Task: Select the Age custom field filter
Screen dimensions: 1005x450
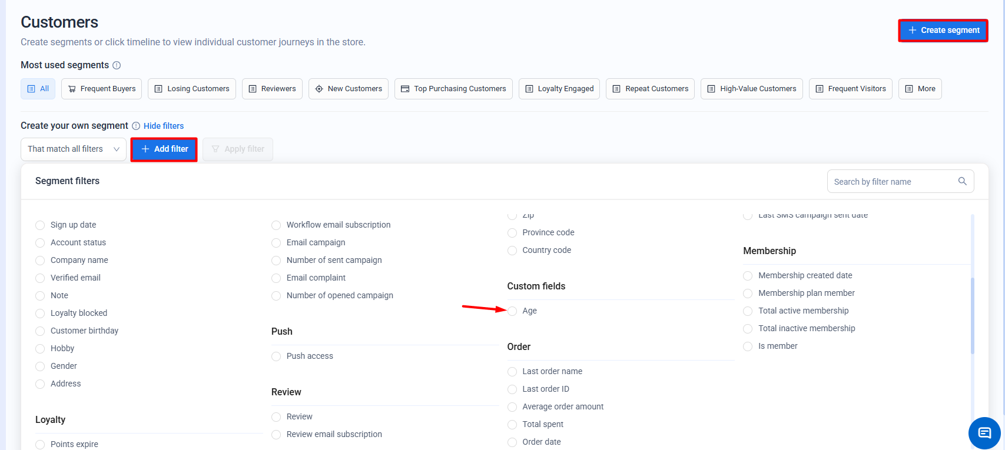Action: [x=512, y=311]
